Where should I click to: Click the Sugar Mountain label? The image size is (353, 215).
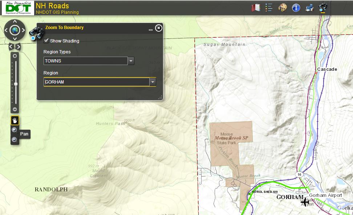pos(224,44)
